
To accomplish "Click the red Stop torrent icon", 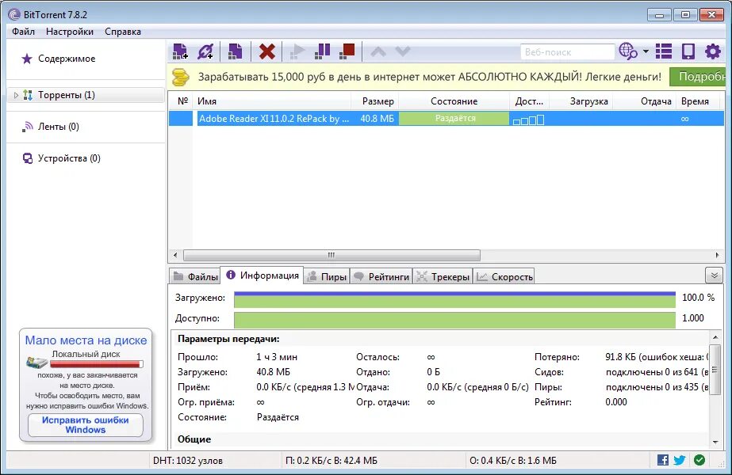I will tap(347, 51).
